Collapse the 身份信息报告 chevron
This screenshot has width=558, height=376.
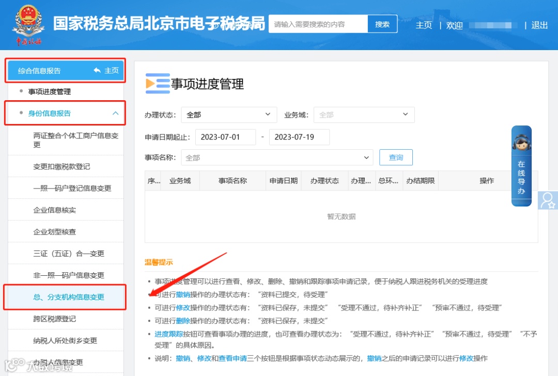click(115, 113)
